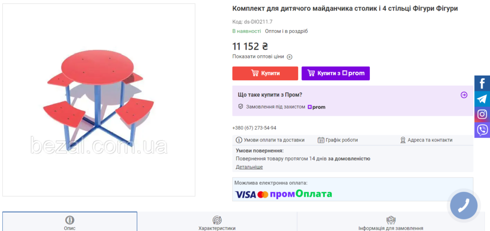The image size is (490, 231).
Task: Click the purple Купити з prom button
Action: 335,73
